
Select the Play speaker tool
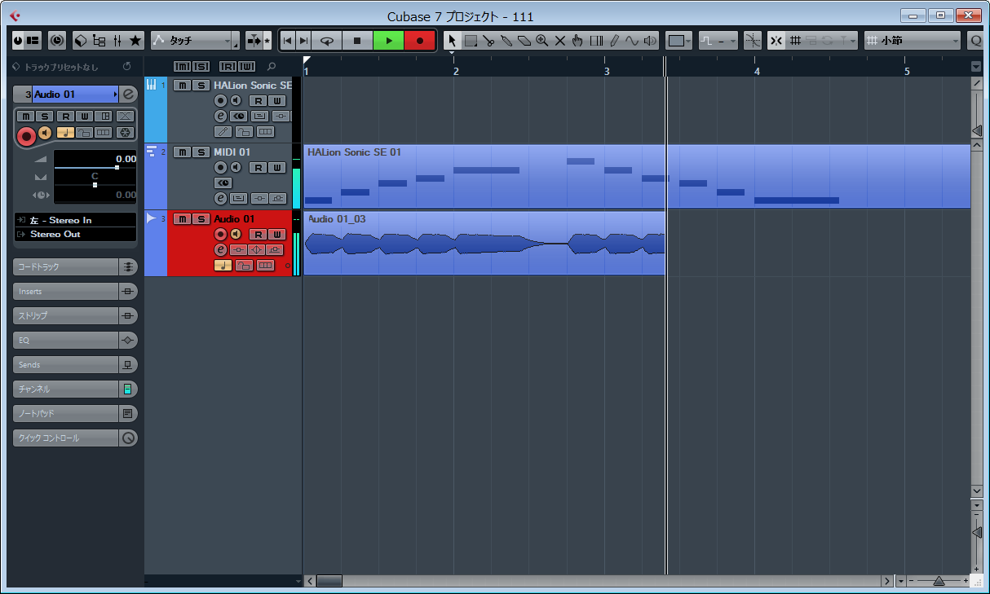[650, 40]
